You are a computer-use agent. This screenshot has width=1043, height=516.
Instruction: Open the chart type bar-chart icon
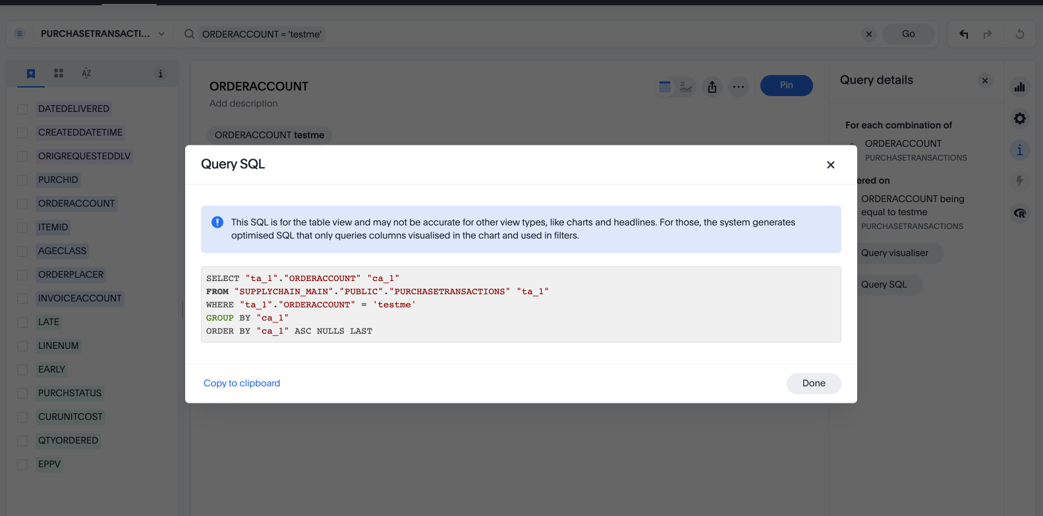click(x=1019, y=87)
